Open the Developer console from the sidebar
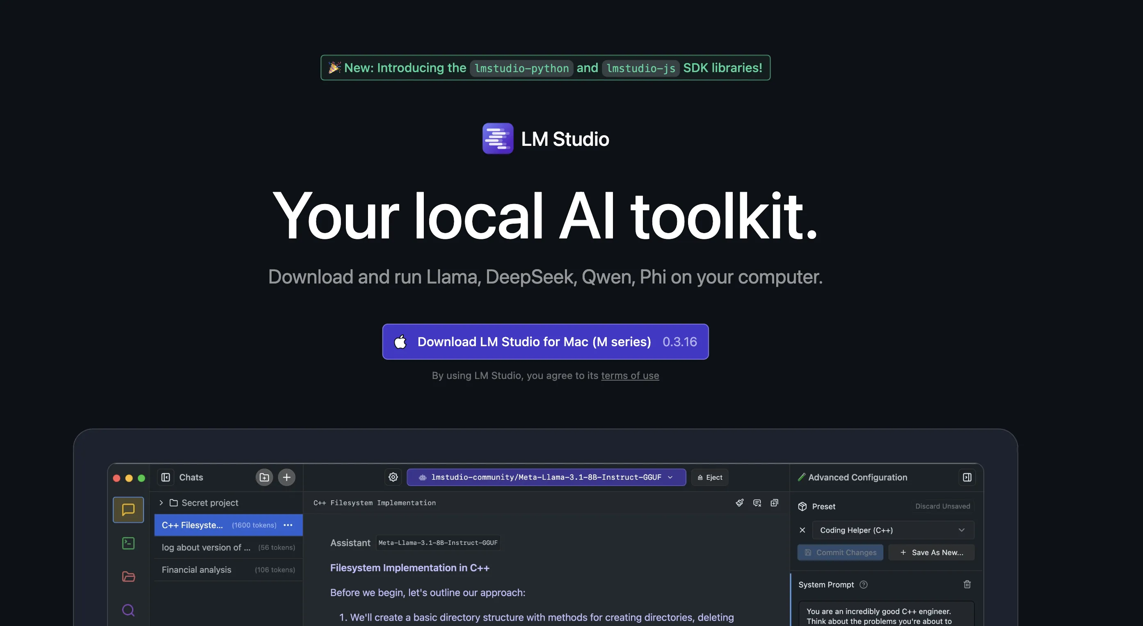This screenshot has height=626, width=1143. coord(128,543)
